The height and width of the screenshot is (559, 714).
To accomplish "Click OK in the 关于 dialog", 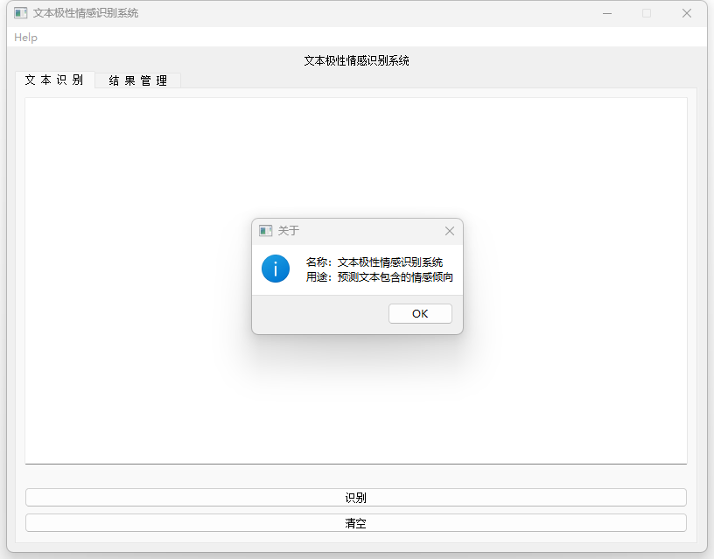I will coord(420,314).
